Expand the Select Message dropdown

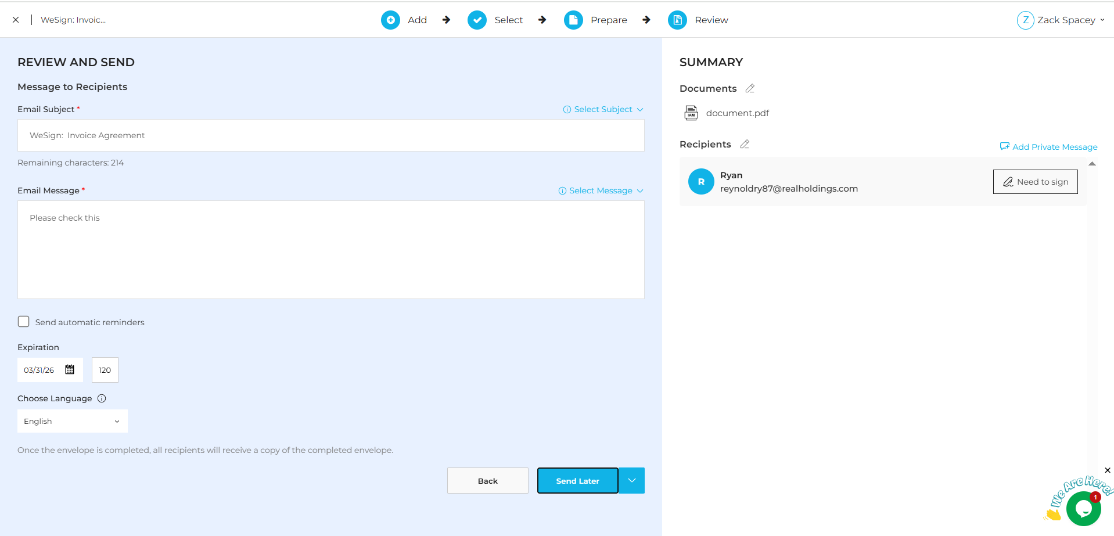601,190
